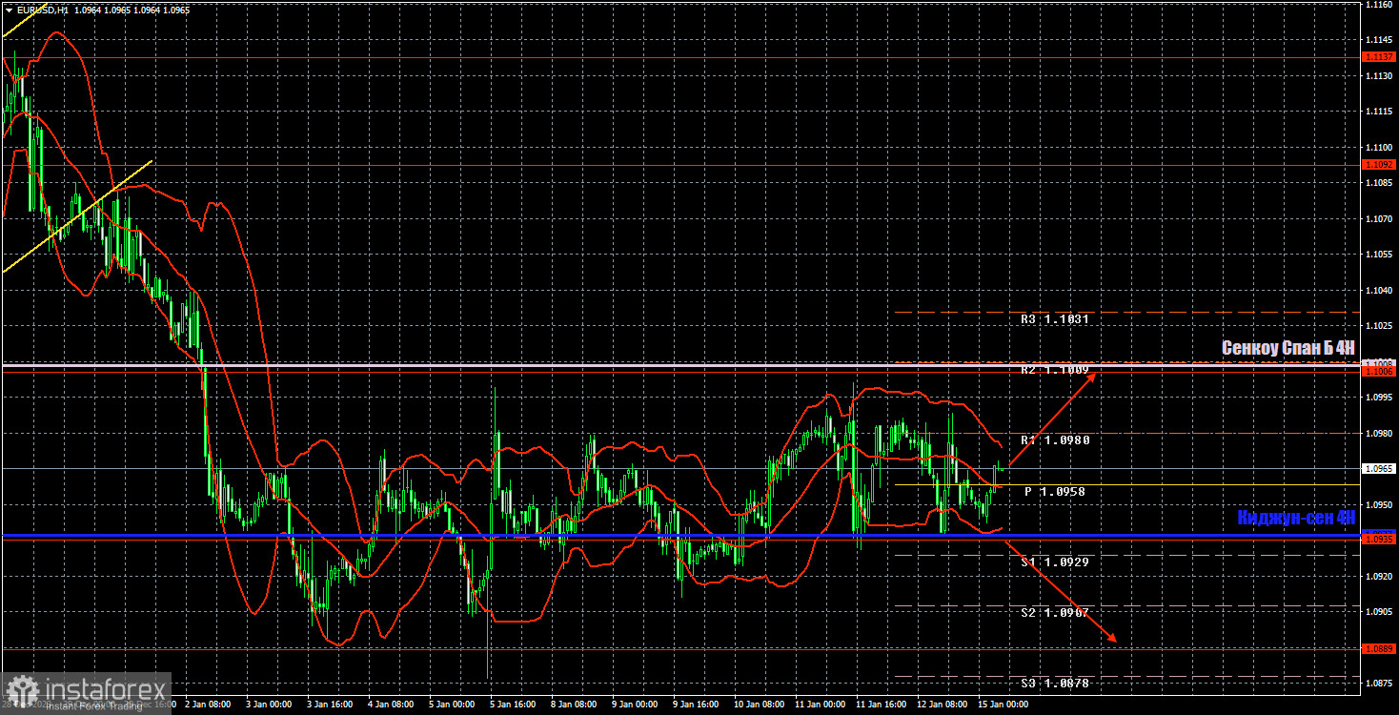Click the 1.0950 price axis value
The image size is (1399, 715).
click(x=1379, y=505)
